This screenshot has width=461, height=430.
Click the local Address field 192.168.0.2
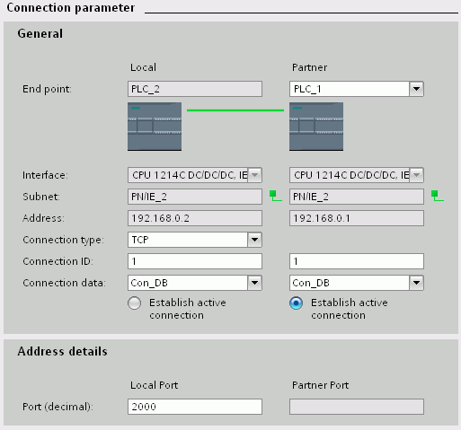pos(195,218)
